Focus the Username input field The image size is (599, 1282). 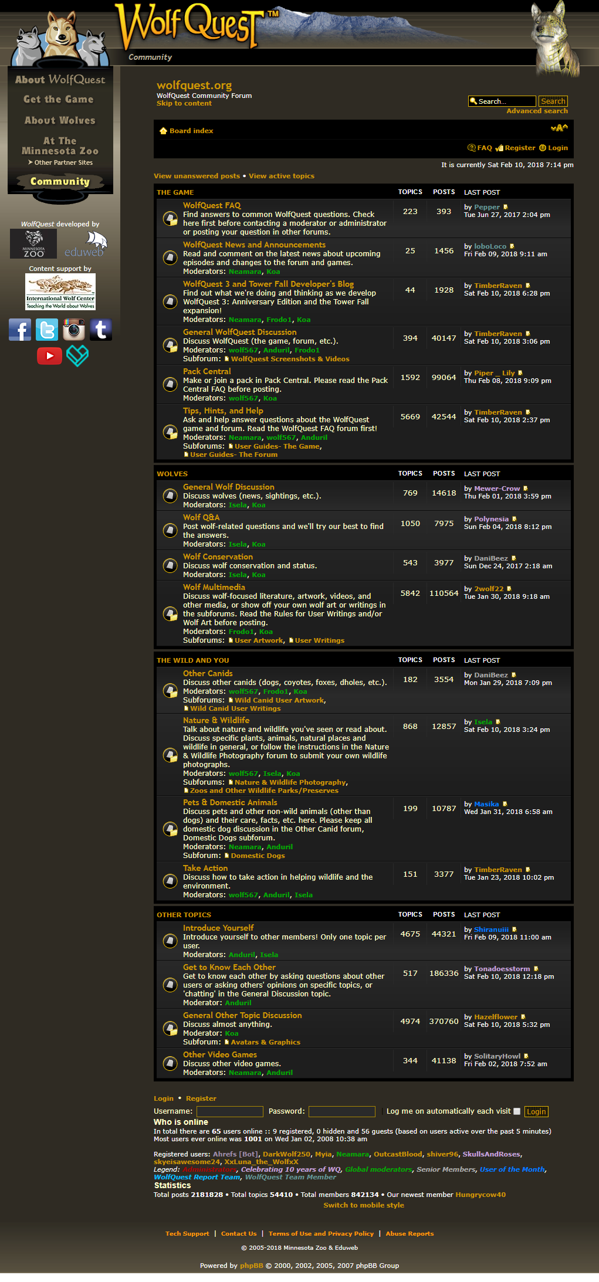230,1111
